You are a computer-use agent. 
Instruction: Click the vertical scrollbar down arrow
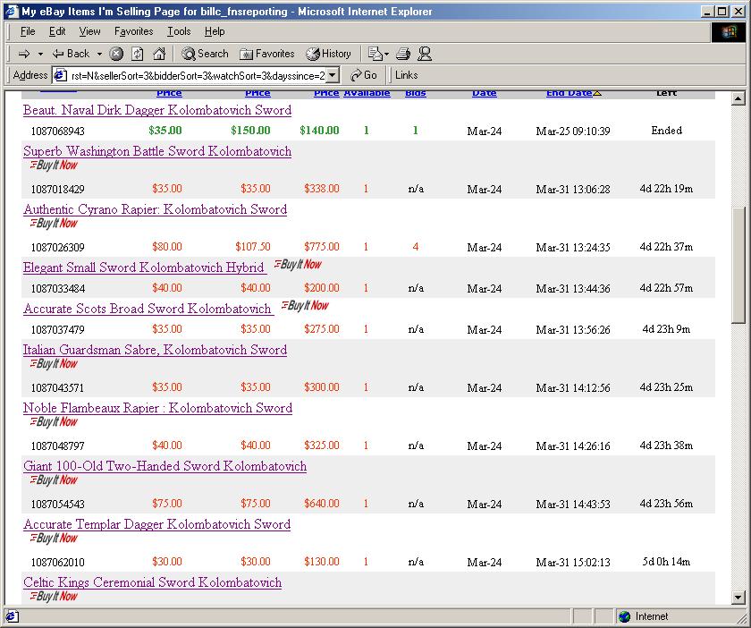point(738,598)
